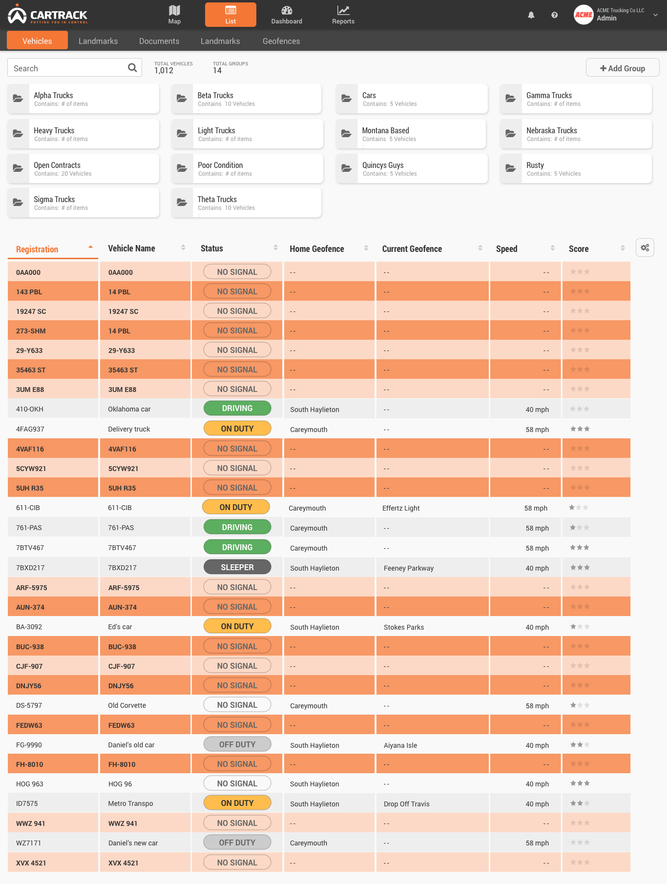Screen dimensions: 667x884
Task: Open the Reports chart icon
Action: click(x=343, y=10)
